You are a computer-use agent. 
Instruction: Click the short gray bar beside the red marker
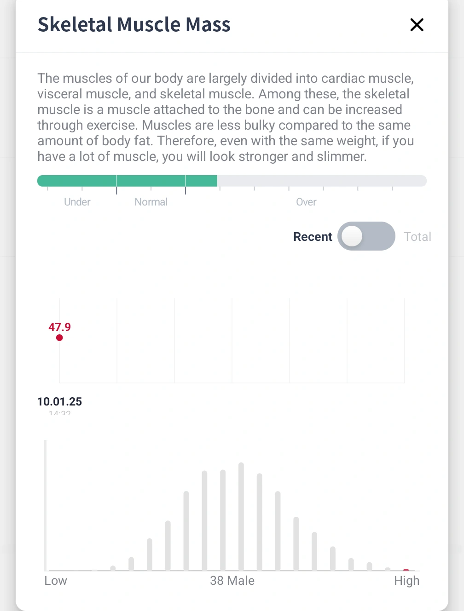pos(388,569)
